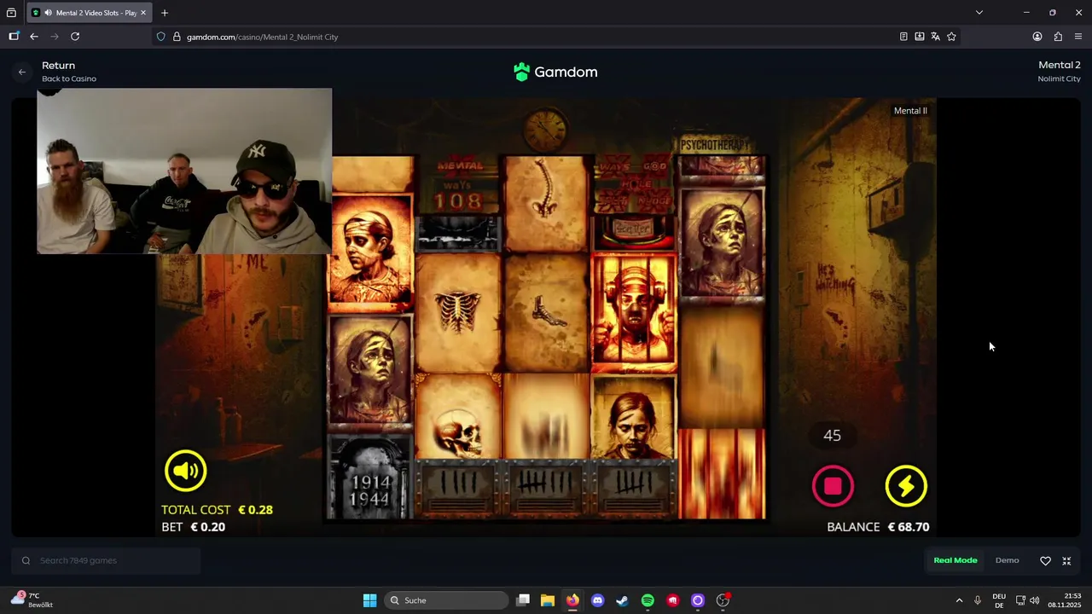Open the Firefox View icon
This screenshot has width=1092, height=614.
tap(11, 13)
